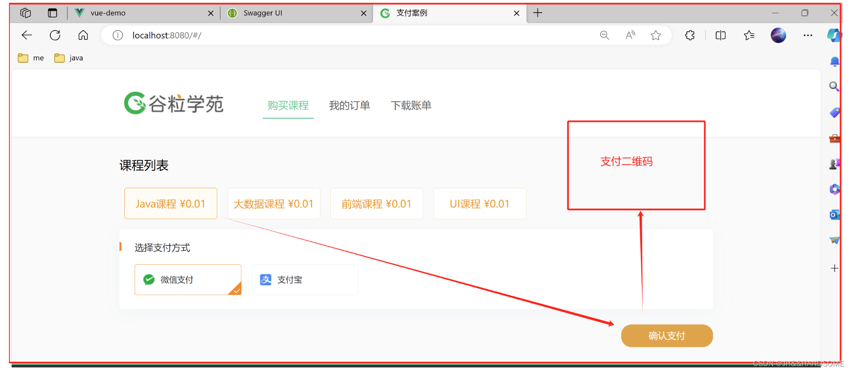The height and width of the screenshot is (371, 851).
Task: Open the Favorites list icon
Action: (x=749, y=35)
